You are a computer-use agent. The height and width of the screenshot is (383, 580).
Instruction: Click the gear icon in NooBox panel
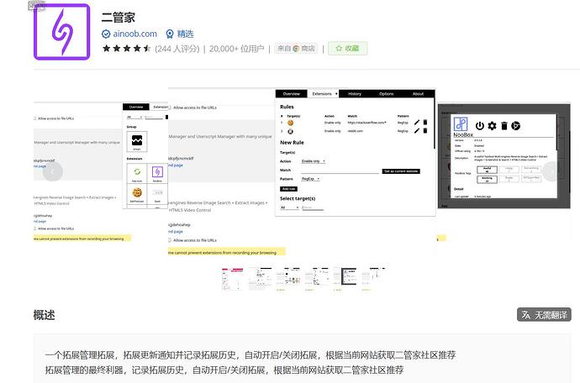tap(493, 125)
